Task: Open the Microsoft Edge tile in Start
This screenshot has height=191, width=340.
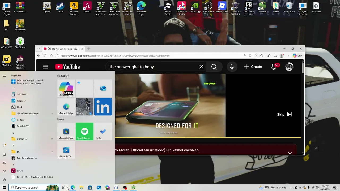Action: (x=66, y=107)
